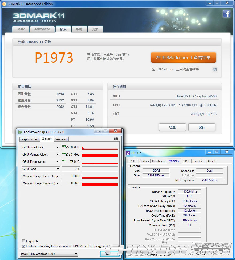Image resolution: width=235 pixels, height=260 pixels.
Task: Click the GPU Temperature history graph
Action: pyautogui.click(x=100, y=162)
